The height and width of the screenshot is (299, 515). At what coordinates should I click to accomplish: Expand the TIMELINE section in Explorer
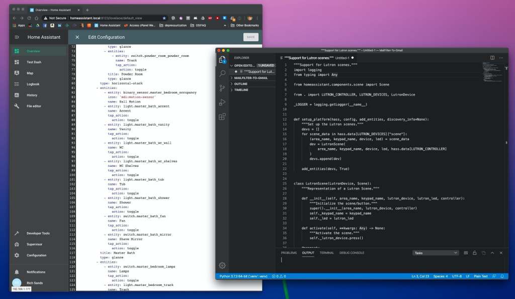click(x=241, y=90)
